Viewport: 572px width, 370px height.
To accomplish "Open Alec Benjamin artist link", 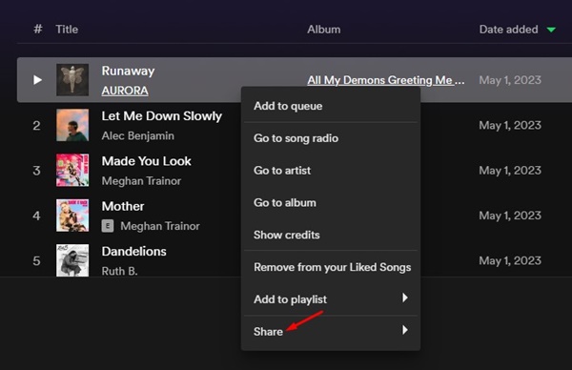I will tap(138, 135).
